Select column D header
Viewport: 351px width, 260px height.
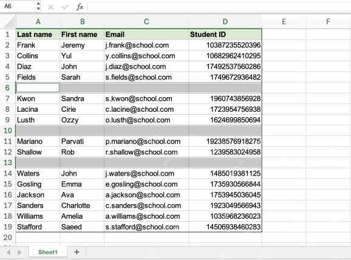[225, 22]
